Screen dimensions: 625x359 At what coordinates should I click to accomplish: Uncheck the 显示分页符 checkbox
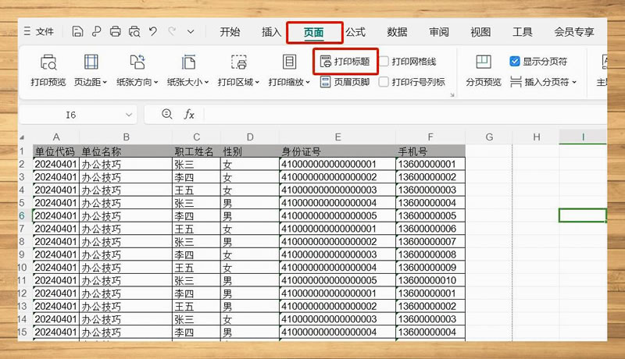tap(515, 62)
